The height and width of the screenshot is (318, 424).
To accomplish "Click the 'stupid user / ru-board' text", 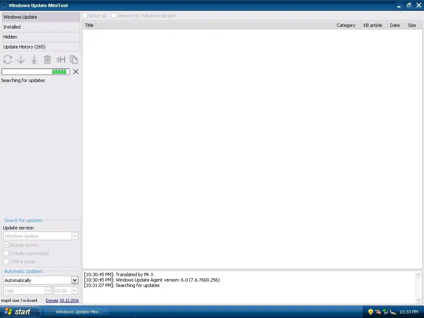I will pyautogui.click(x=19, y=301).
